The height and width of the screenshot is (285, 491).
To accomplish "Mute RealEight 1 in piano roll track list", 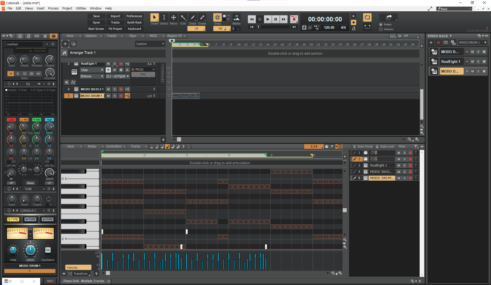I will tap(399, 165).
